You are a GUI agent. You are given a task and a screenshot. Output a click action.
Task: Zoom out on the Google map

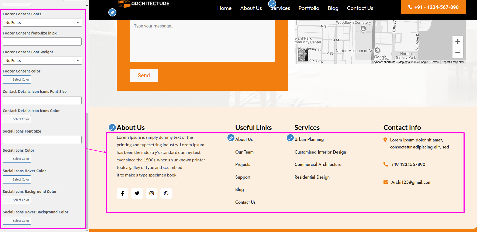point(458,52)
